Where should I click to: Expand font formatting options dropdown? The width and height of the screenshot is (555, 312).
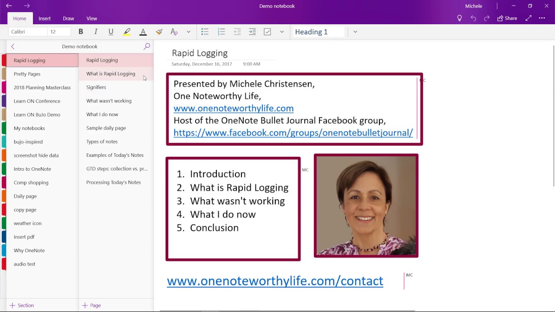point(189,32)
